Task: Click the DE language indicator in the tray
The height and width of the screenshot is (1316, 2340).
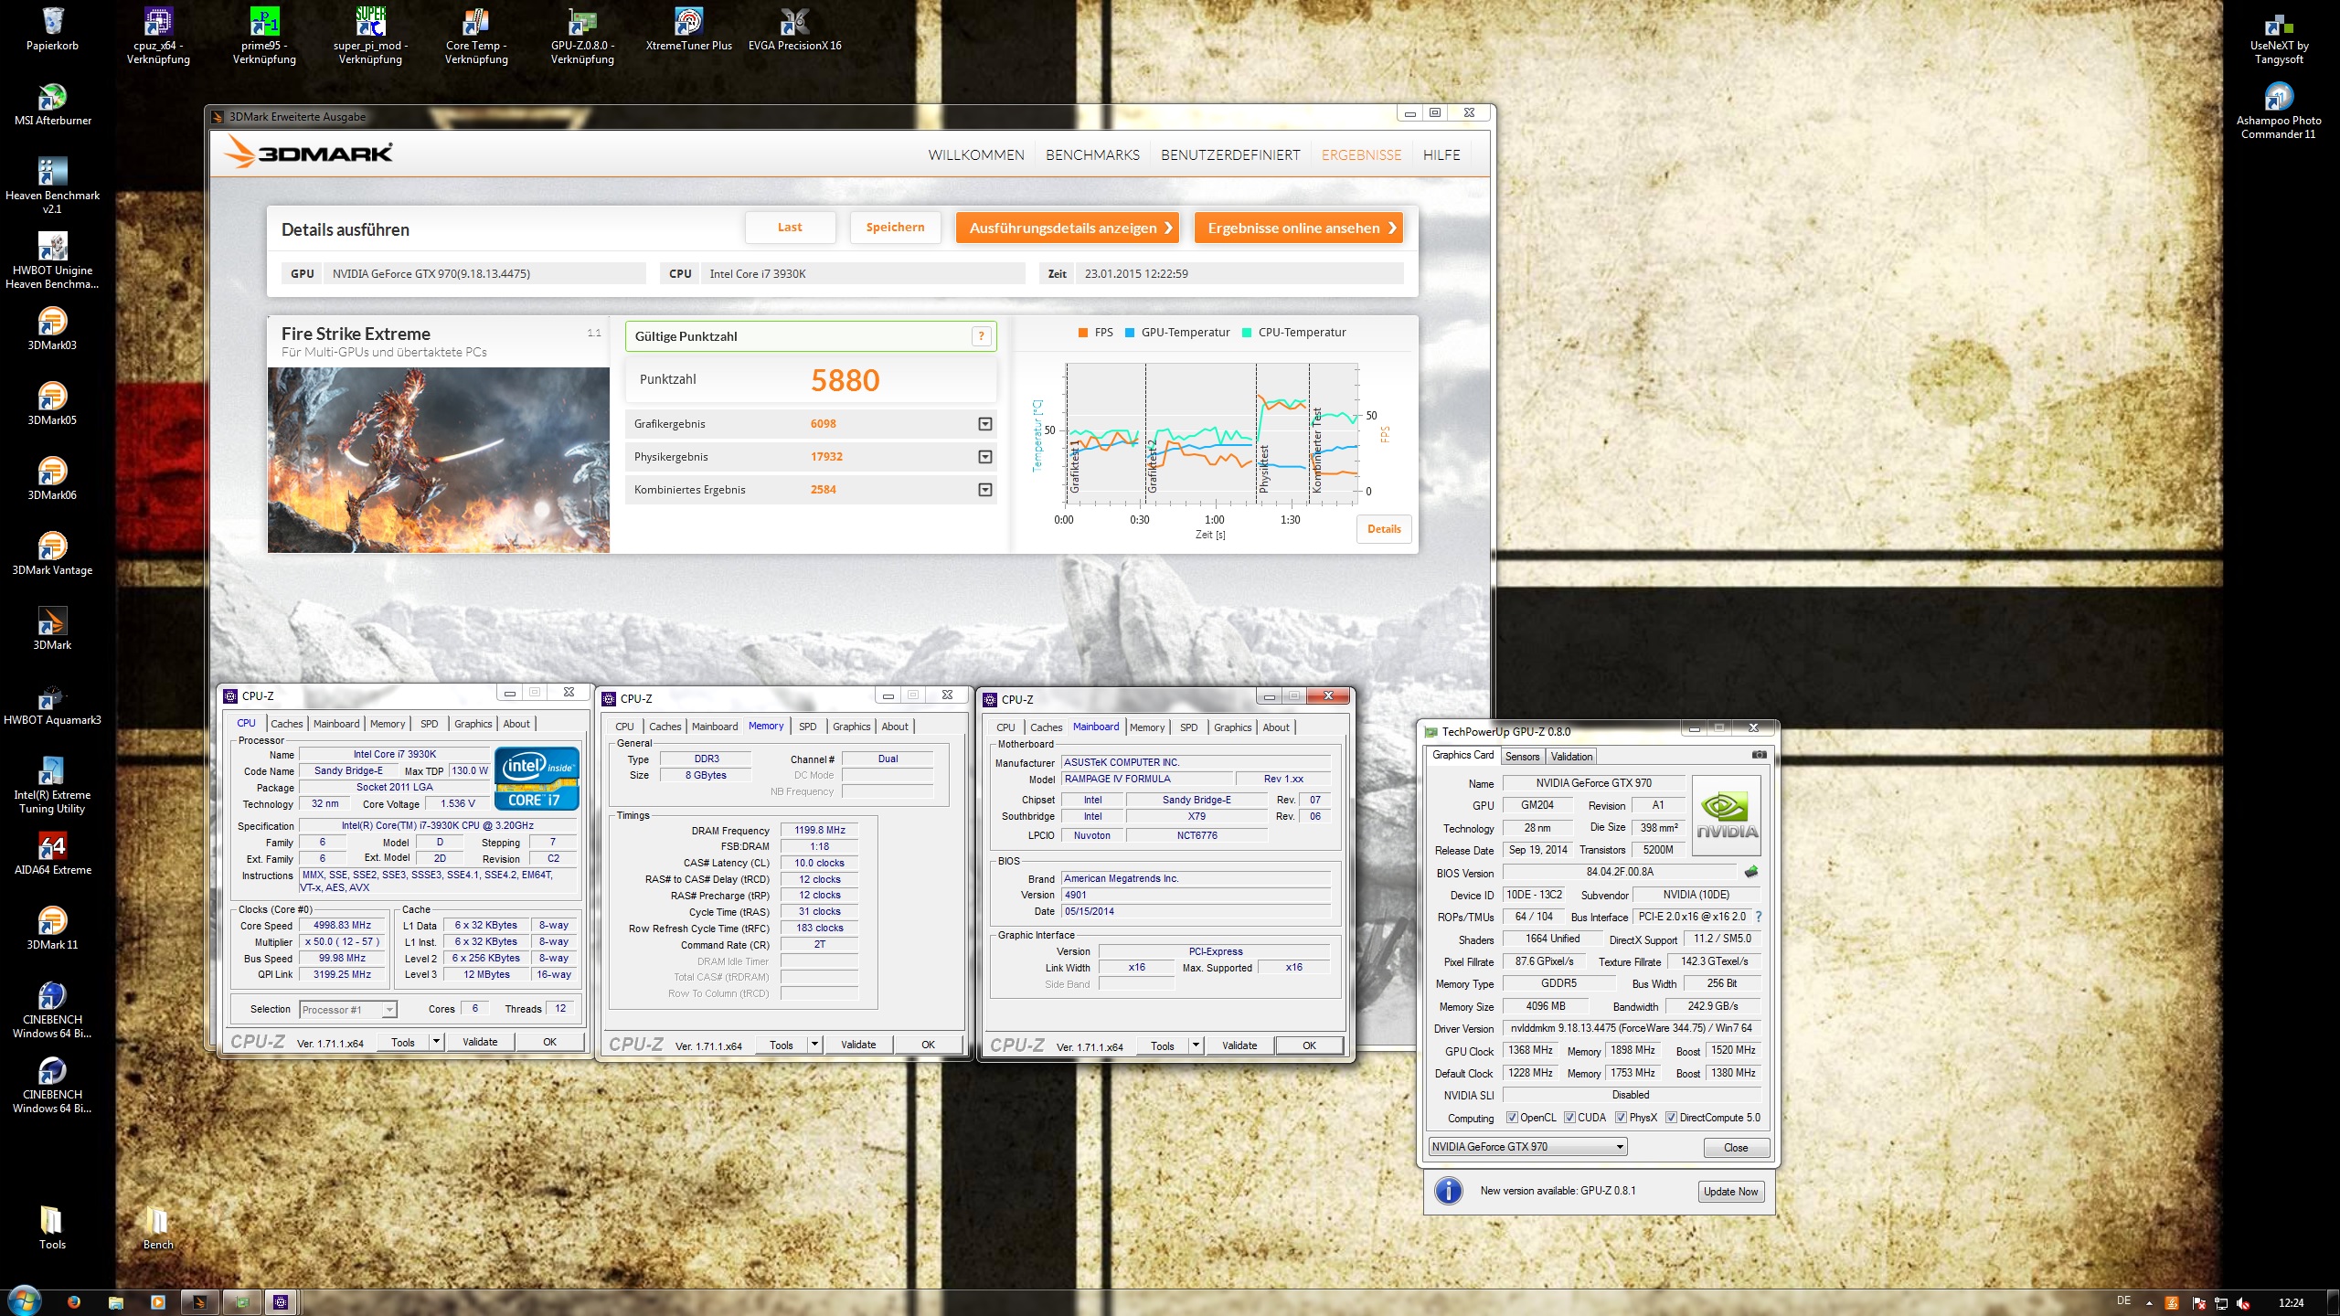Action: (x=2123, y=1300)
